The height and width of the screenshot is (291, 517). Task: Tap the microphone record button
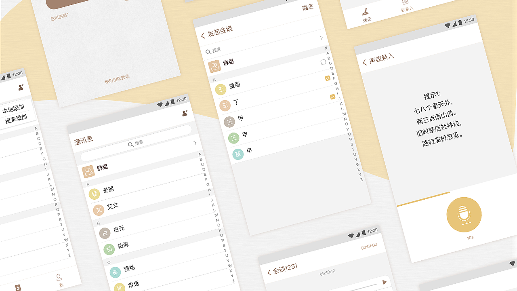(464, 215)
